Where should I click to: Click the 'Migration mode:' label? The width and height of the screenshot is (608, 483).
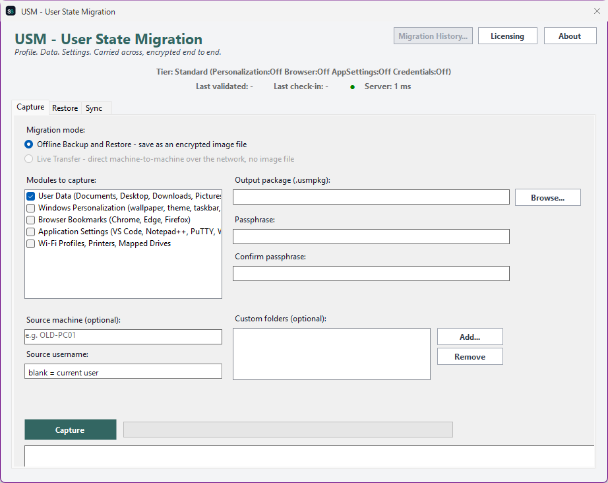pyautogui.click(x=55, y=130)
